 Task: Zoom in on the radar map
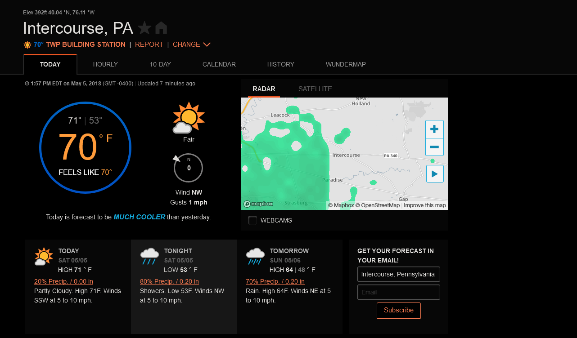434,129
